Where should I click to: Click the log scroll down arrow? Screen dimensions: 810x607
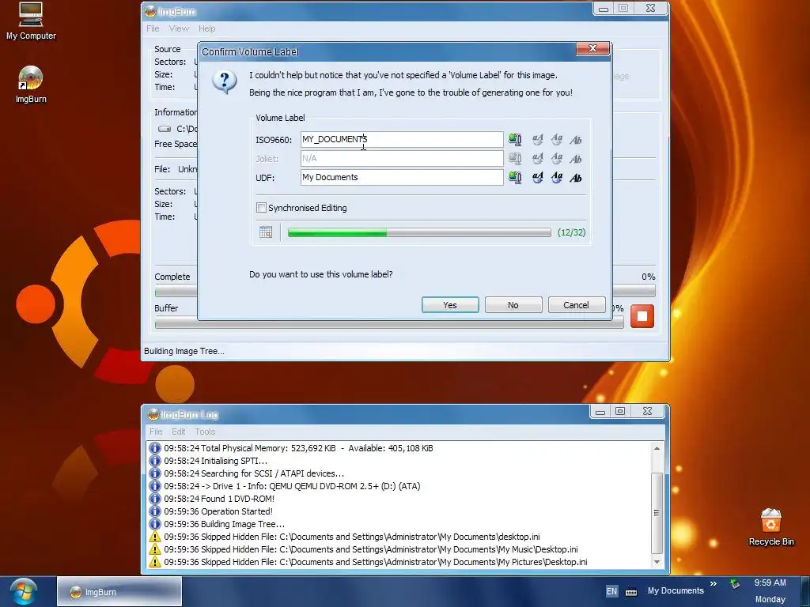point(657,562)
